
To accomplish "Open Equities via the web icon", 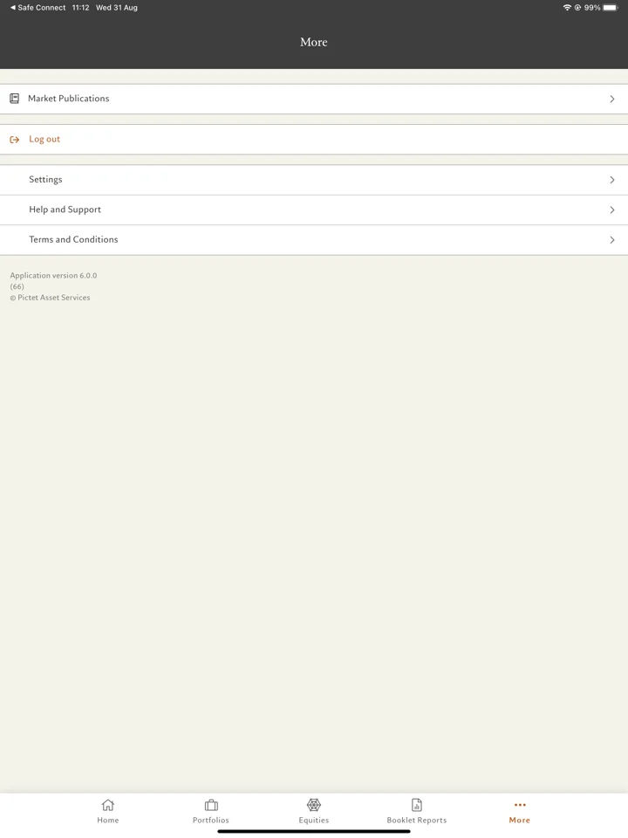I will click(x=314, y=805).
